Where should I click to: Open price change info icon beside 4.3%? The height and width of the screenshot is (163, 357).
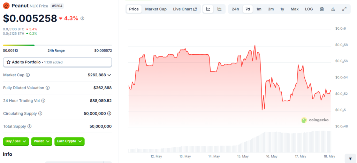[82, 18]
